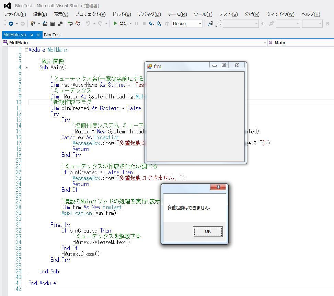The image size is (334, 296).
Task: Open toolbar overflow options arrow
Action: 216,26
